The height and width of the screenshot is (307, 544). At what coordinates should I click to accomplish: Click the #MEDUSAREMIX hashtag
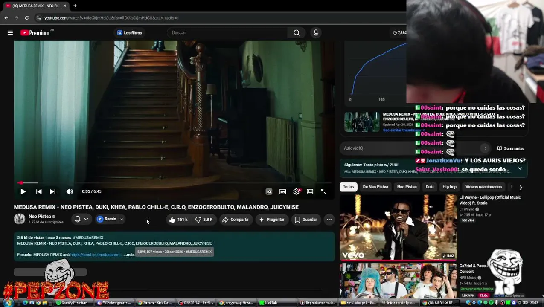click(x=88, y=237)
